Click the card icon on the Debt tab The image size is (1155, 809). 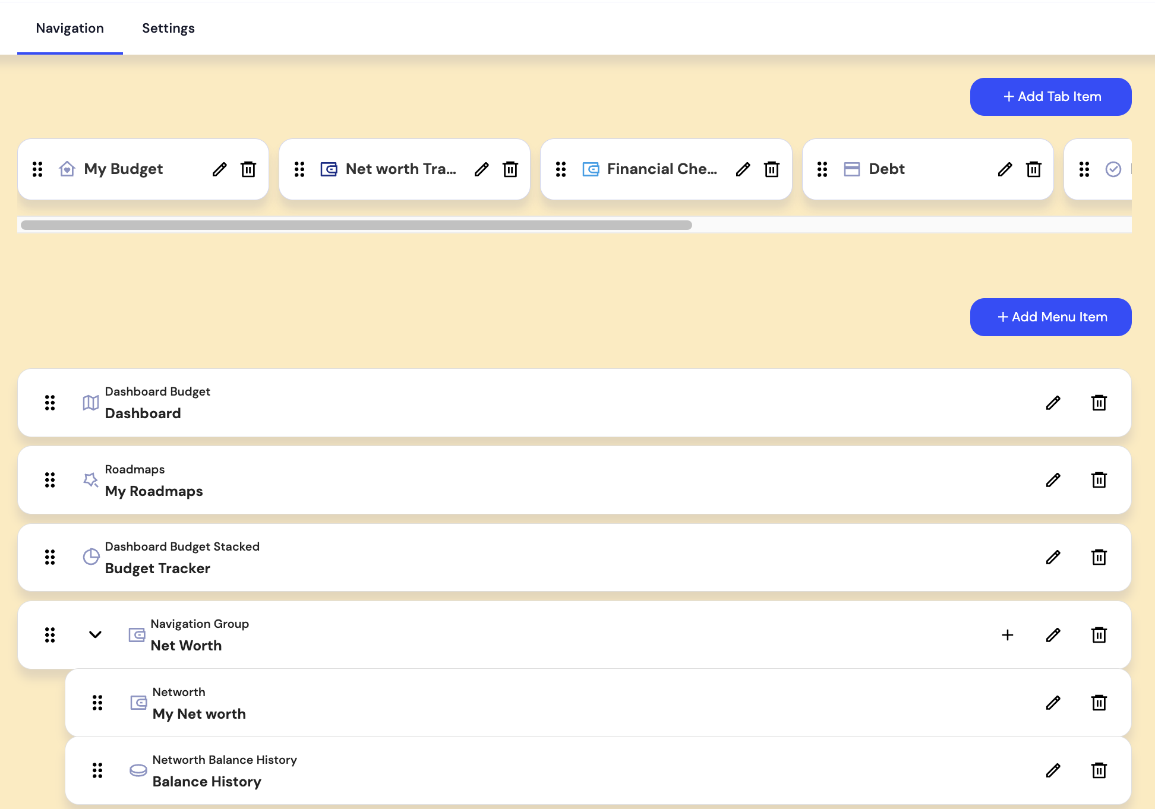coord(852,169)
